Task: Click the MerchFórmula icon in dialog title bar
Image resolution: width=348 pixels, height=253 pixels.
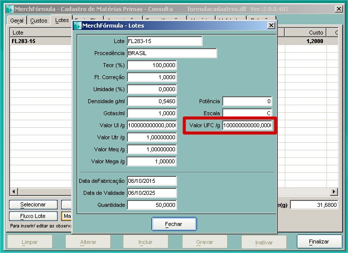Action: click(x=78, y=26)
